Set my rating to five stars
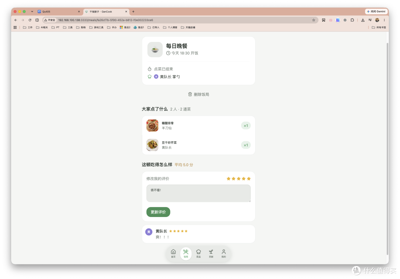400x279 pixels. tap(249, 178)
